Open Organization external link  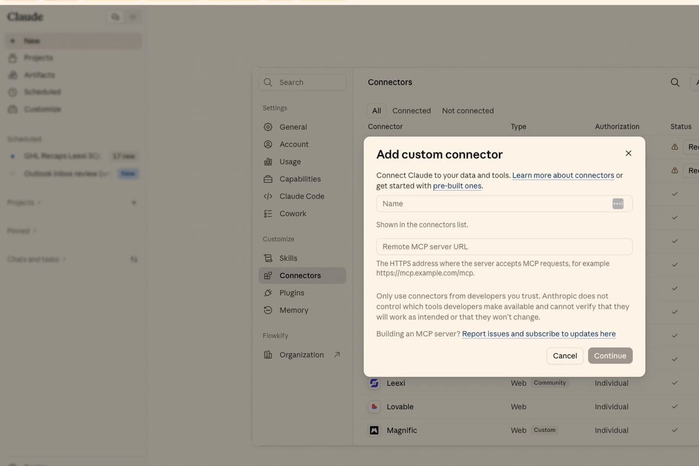click(302, 355)
